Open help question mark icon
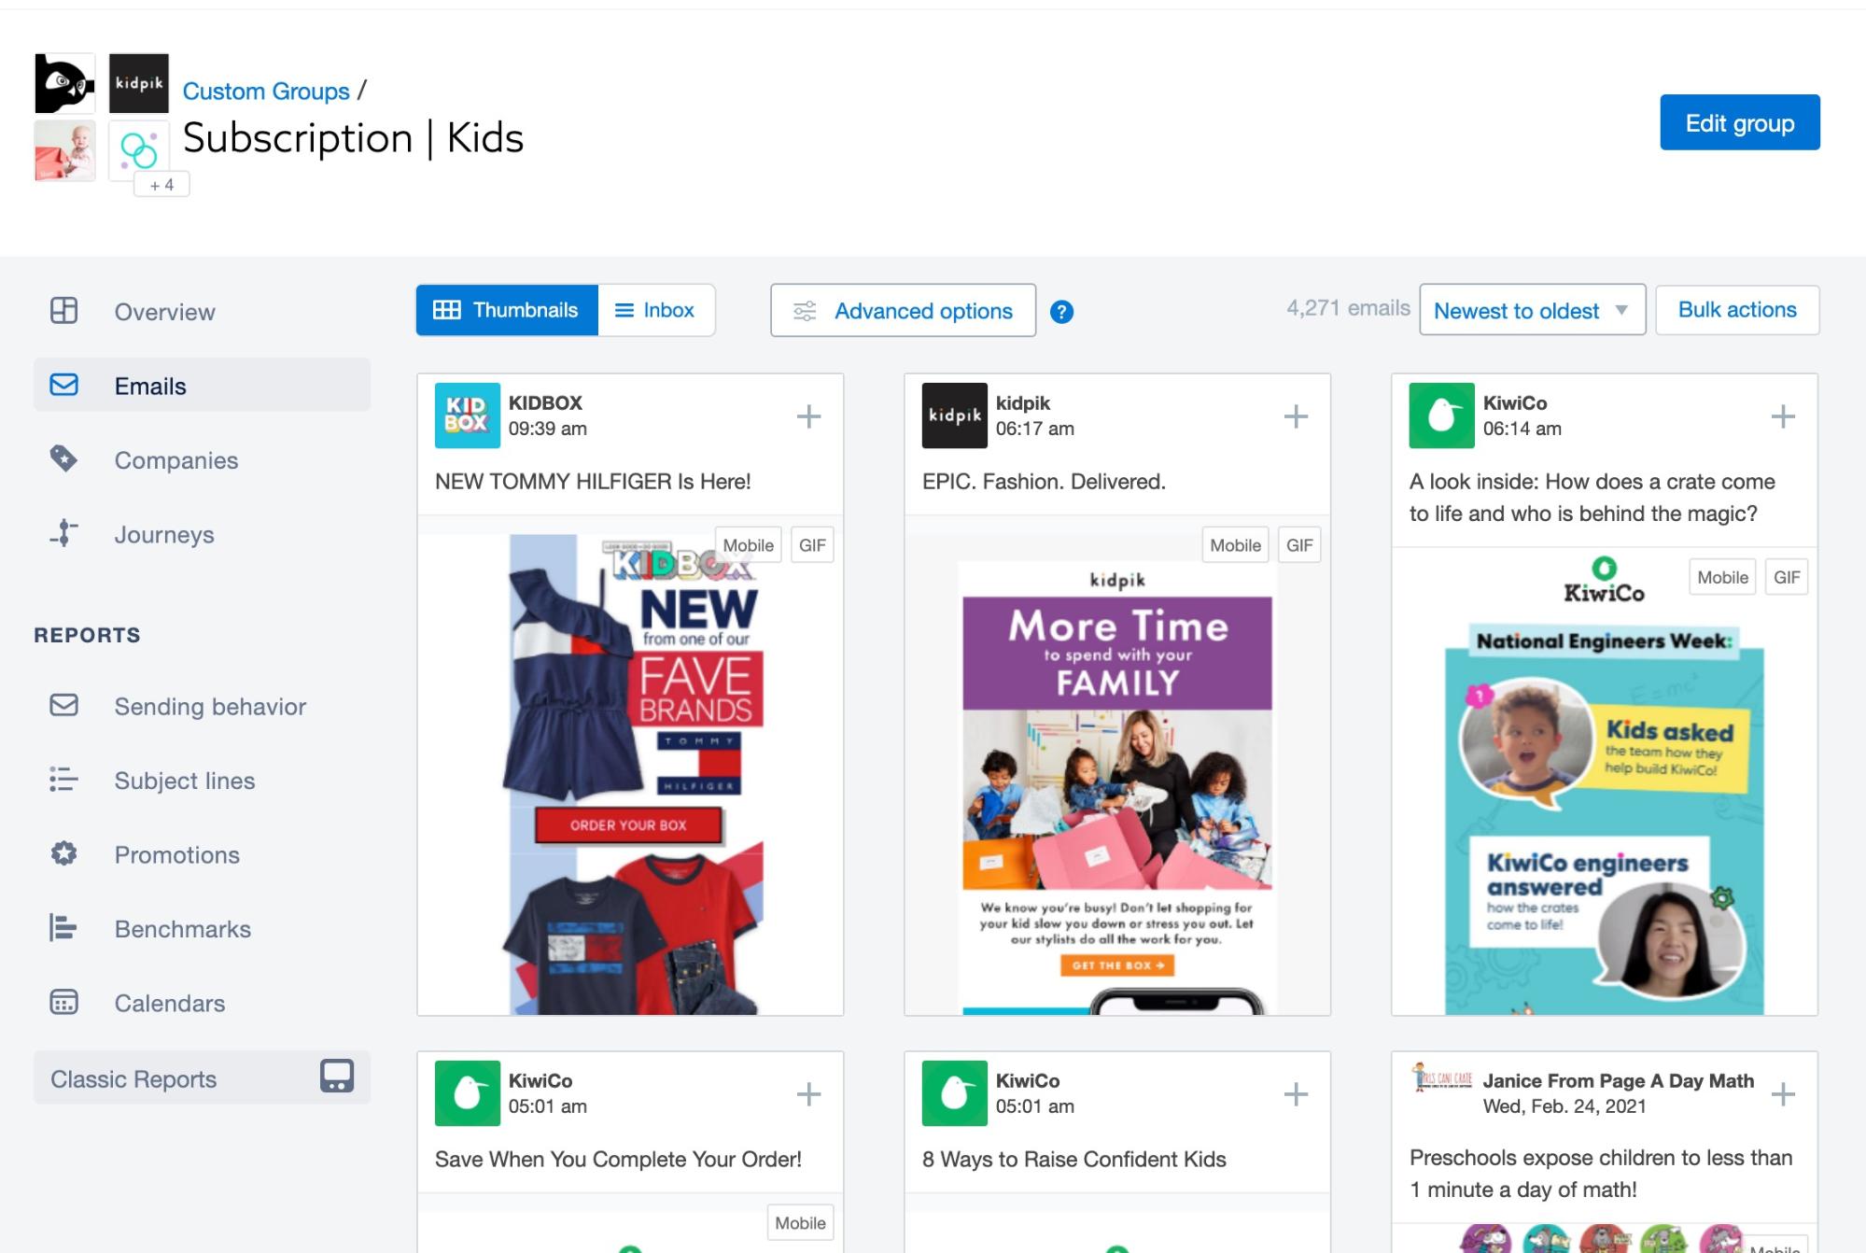The height and width of the screenshot is (1253, 1866). [x=1061, y=312]
